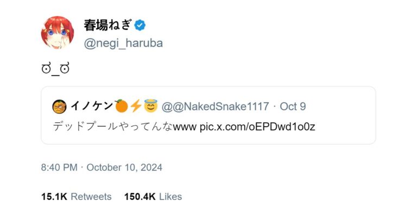Click the blue verified checkmark badge
This screenshot has width=417, height=218.
[140, 26]
